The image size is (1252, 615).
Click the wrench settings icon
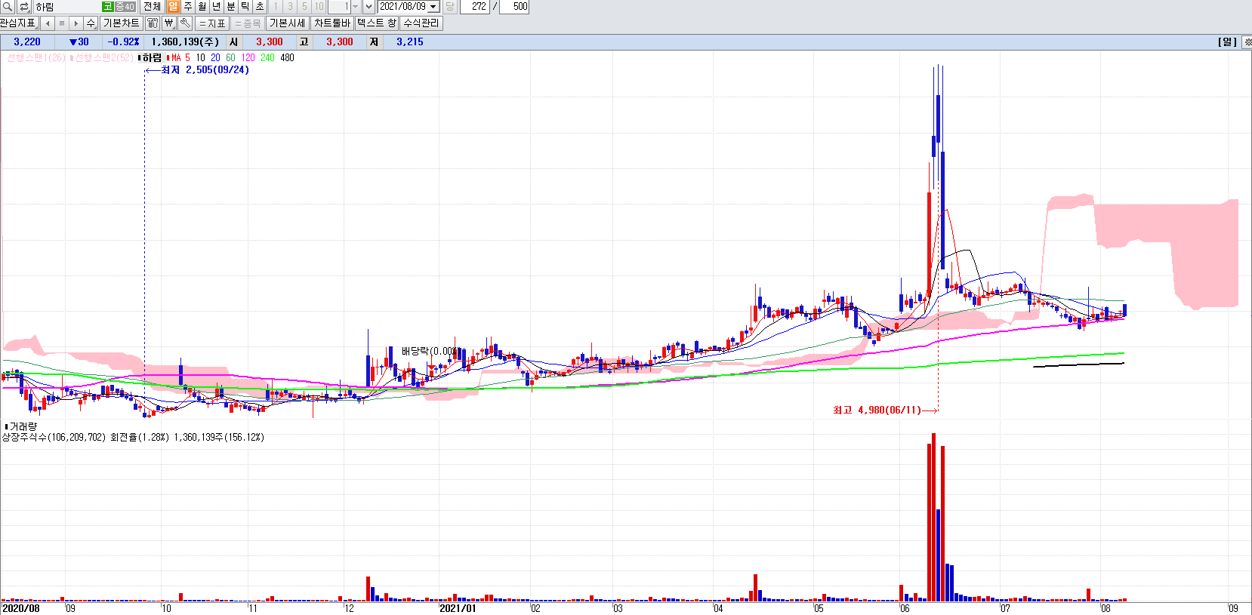click(185, 23)
